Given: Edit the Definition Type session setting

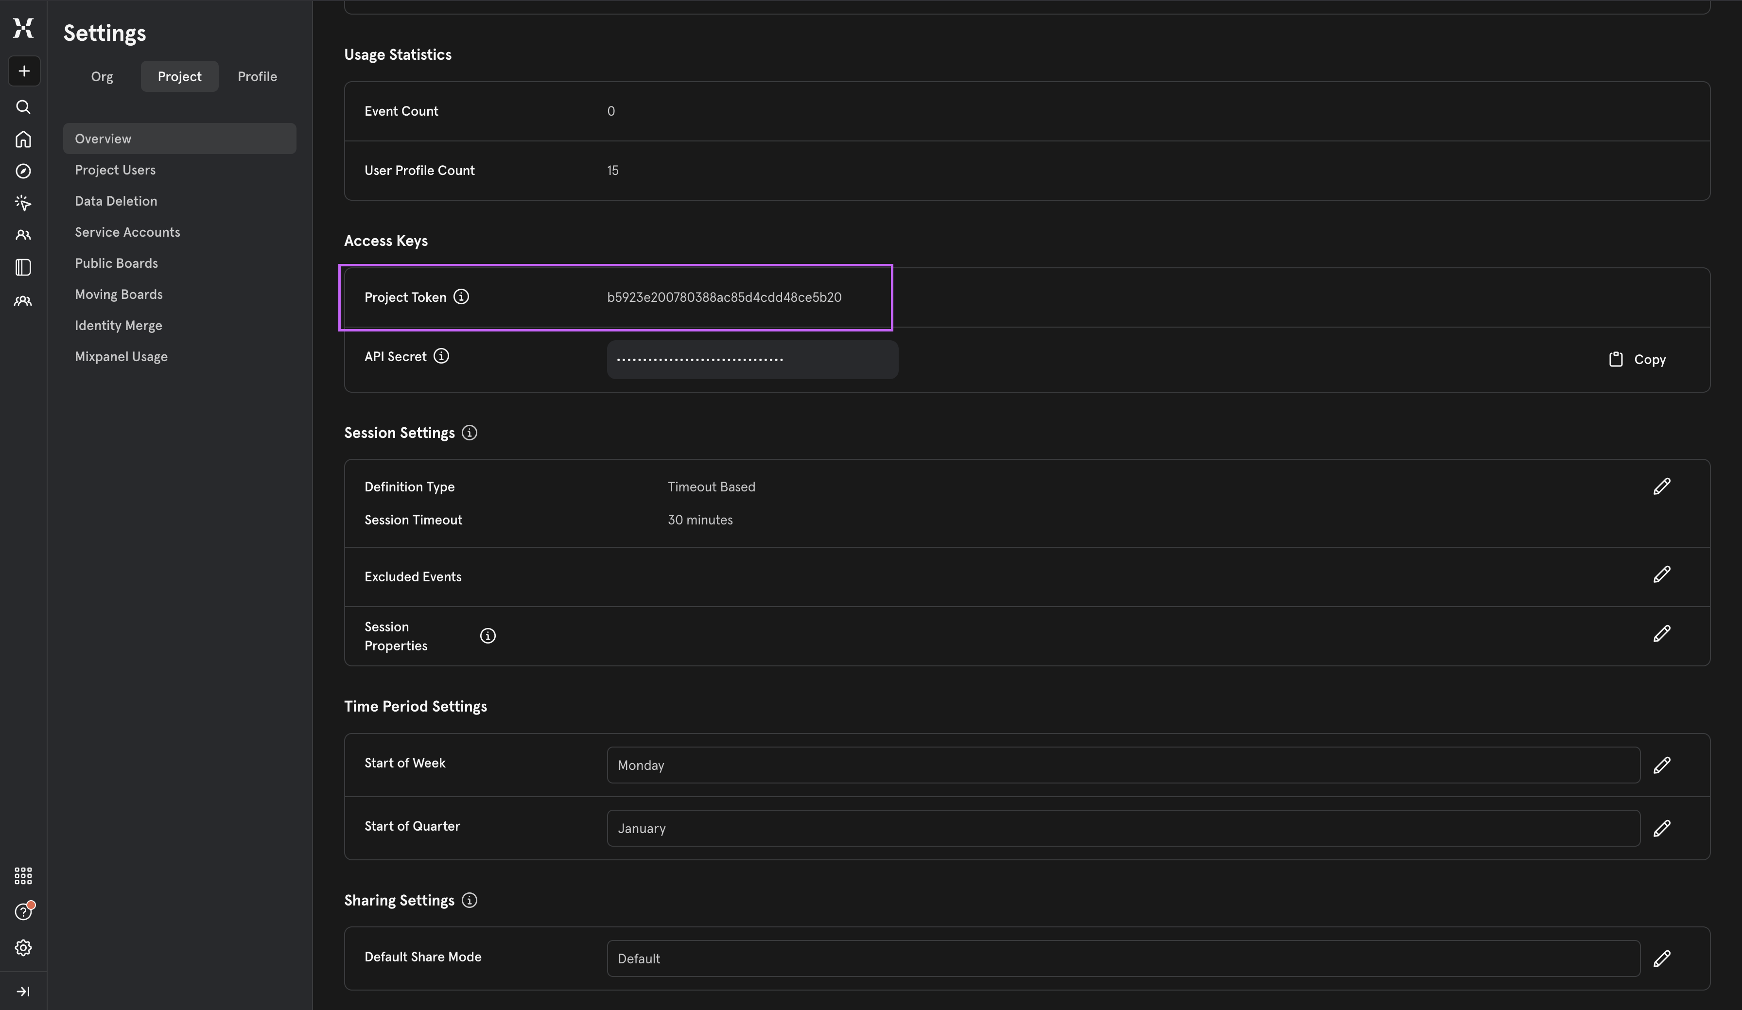Looking at the screenshot, I should (x=1662, y=487).
